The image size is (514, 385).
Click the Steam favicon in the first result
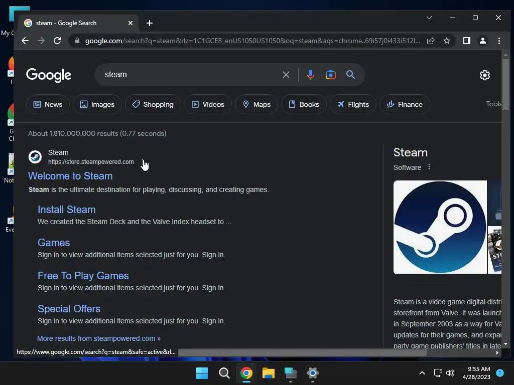(x=35, y=157)
